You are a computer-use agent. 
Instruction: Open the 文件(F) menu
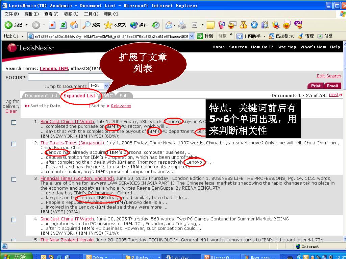11,14
